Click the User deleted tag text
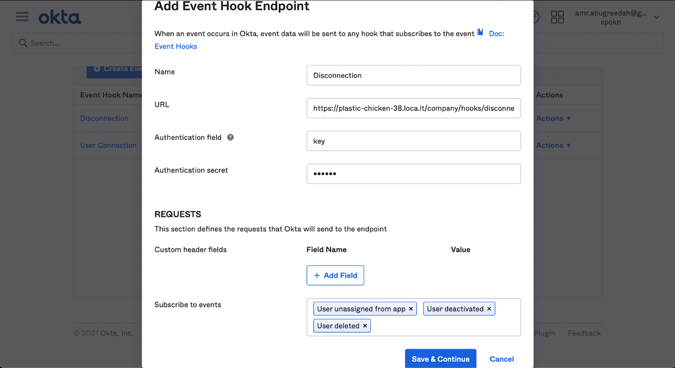675x368 pixels. pos(338,326)
